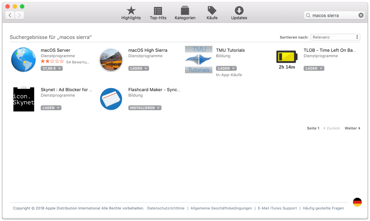Open the Relevanz sort dropdown
370x221 pixels.
[335, 37]
